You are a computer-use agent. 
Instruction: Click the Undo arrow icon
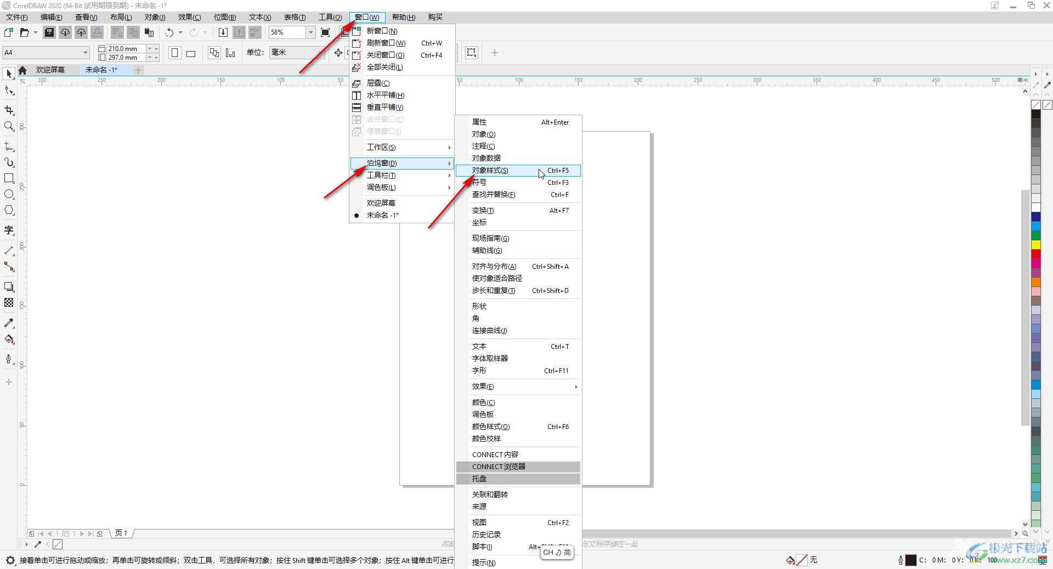click(169, 32)
